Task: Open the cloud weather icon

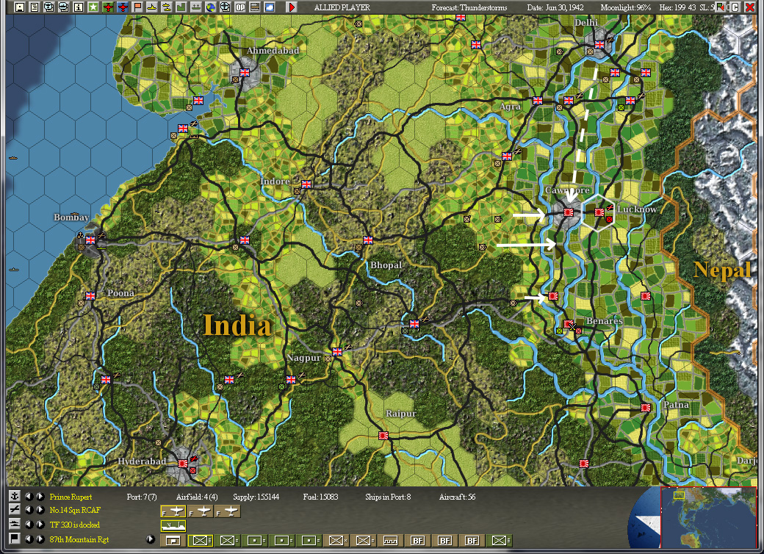Action: [269, 7]
